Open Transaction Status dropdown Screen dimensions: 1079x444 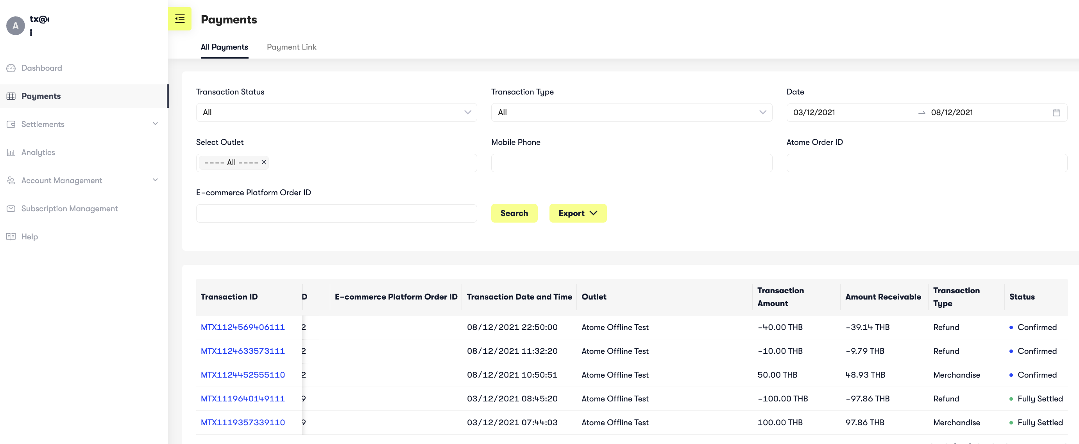(x=336, y=112)
